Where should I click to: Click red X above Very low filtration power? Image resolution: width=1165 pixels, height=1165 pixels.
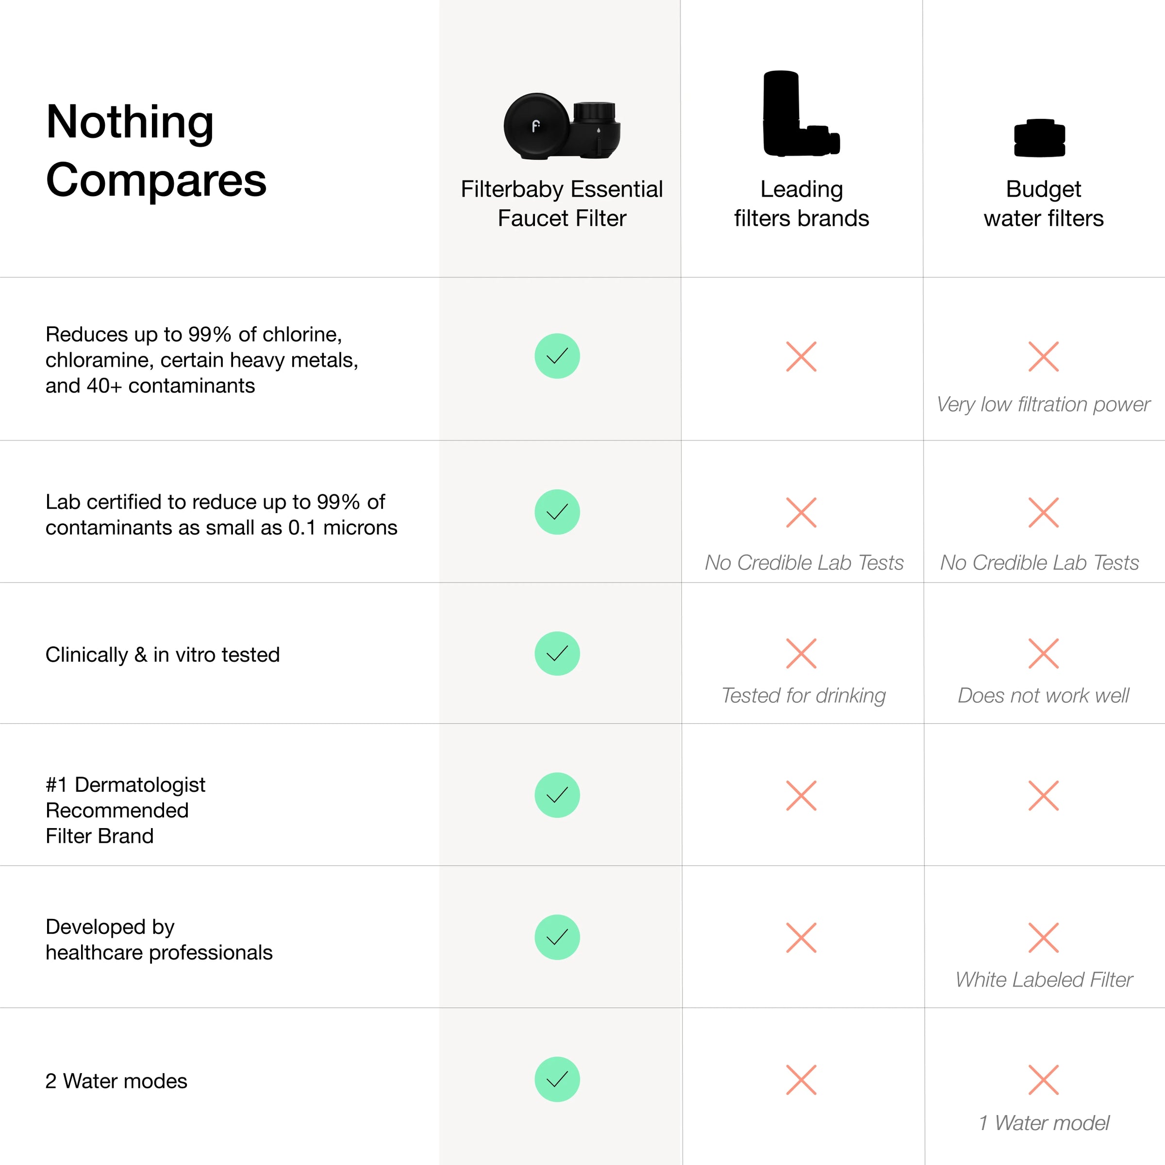1044,356
